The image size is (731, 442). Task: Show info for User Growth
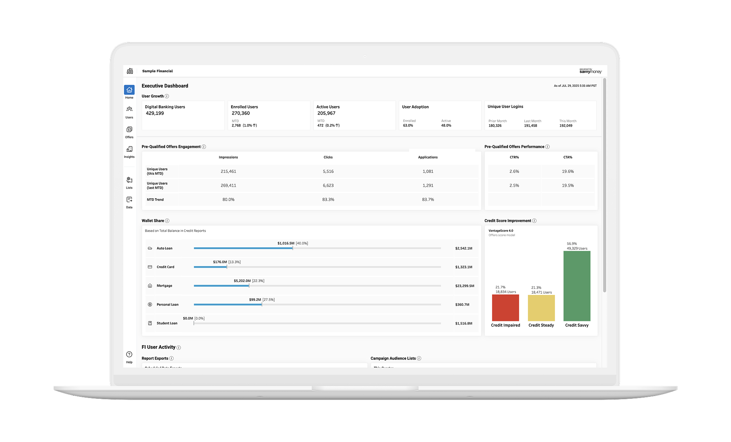167,96
